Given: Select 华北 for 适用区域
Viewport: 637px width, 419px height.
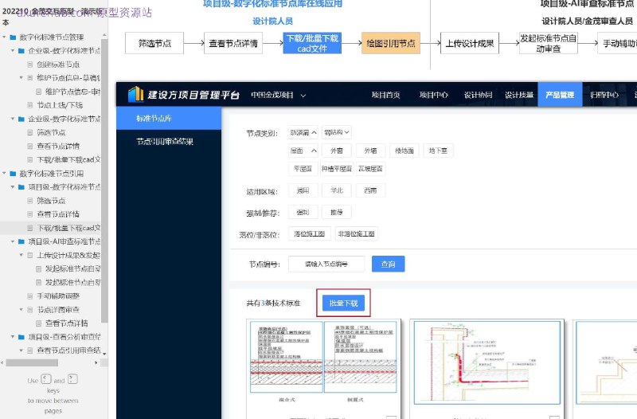Looking at the screenshot, I should [336, 190].
